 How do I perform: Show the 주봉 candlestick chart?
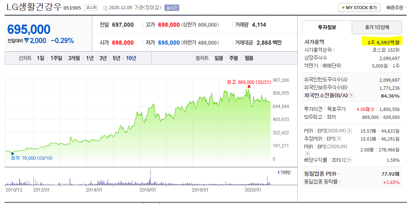[x=234, y=58]
